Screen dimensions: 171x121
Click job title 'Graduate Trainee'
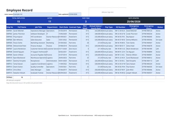click(x=37, y=73)
